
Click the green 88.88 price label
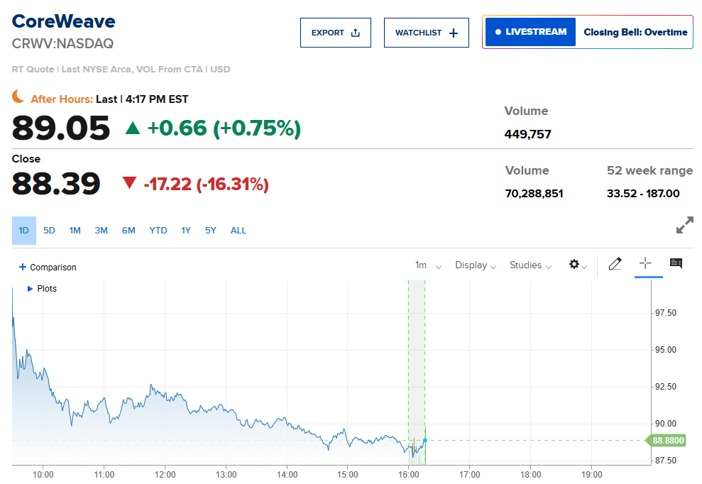tap(668, 441)
